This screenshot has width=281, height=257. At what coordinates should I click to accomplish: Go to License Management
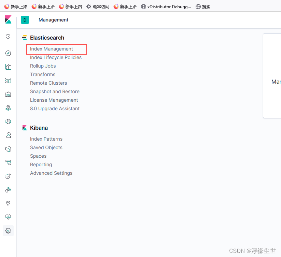(54, 100)
